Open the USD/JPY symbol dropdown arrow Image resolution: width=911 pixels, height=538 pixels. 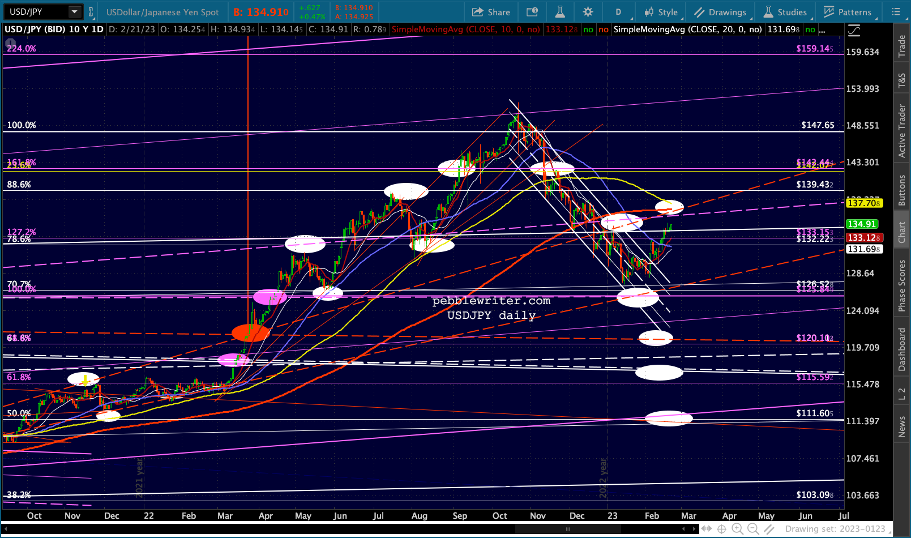pos(74,12)
